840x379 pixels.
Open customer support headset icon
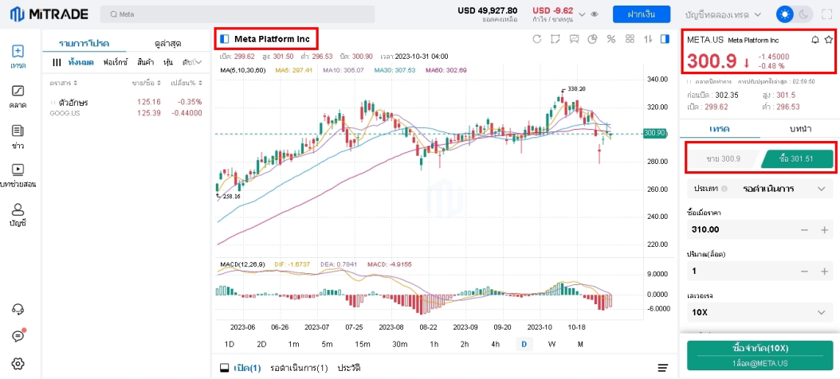(x=18, y=310)
